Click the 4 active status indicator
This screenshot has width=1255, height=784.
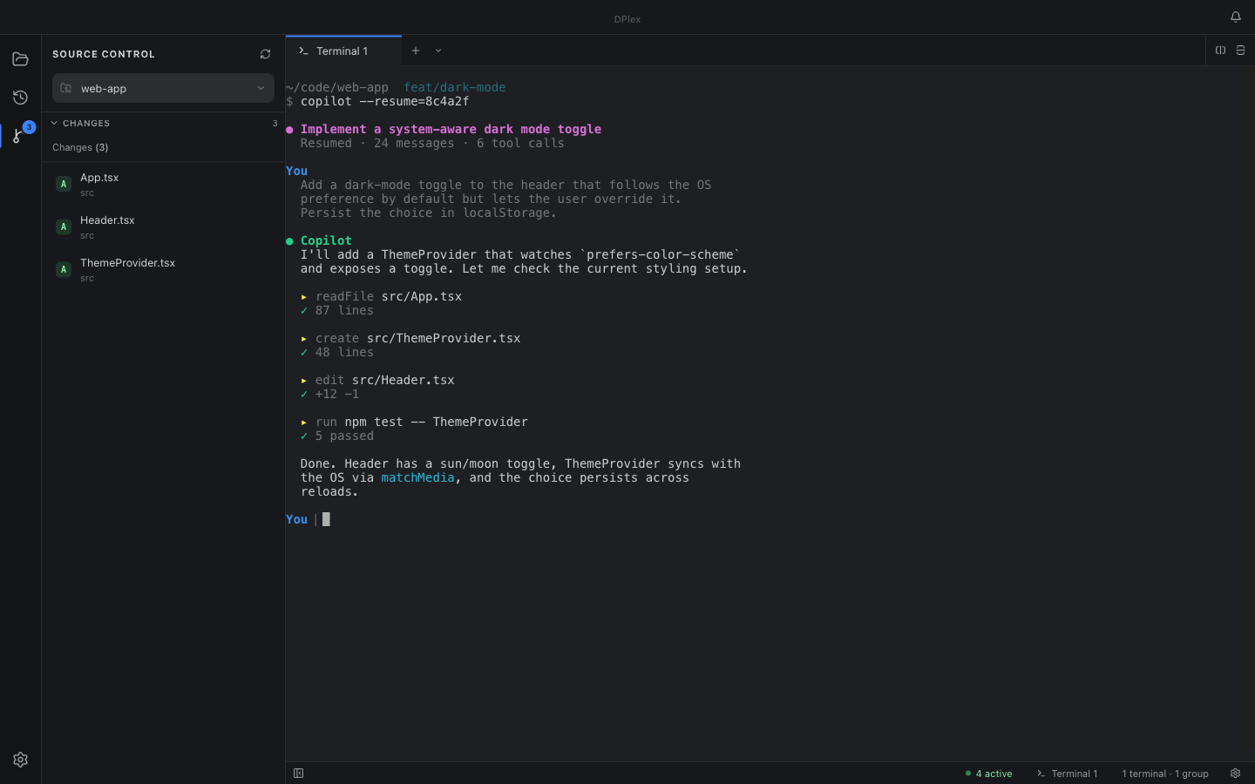[x=988, y=774]
